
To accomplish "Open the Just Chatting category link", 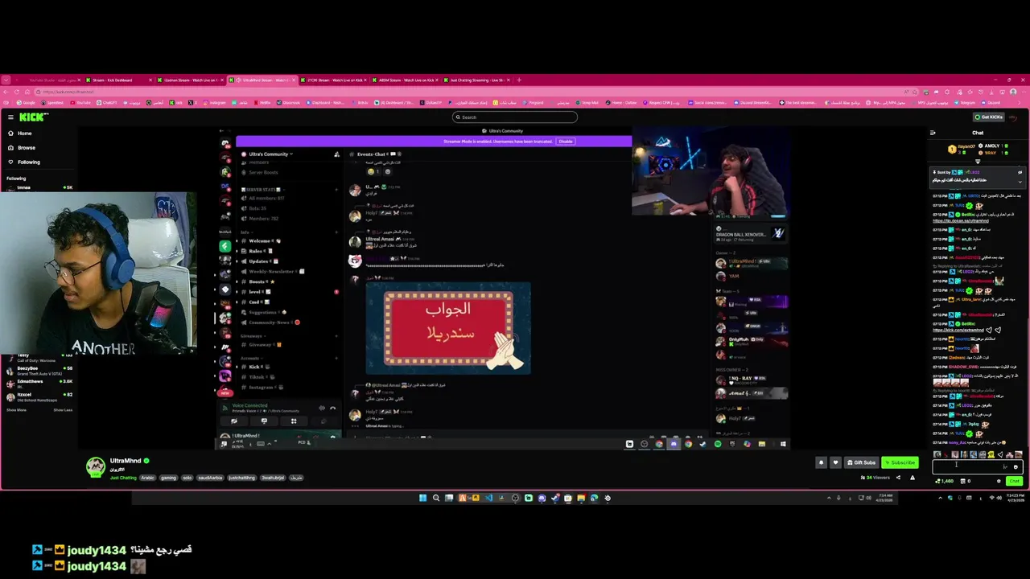I will click(123, 478).
